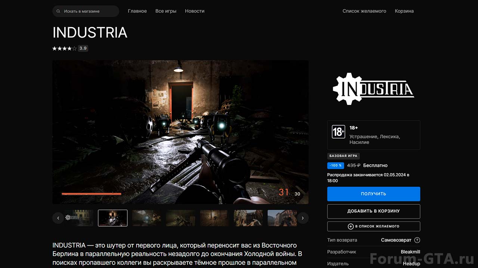The image size is (478, 268).
Task: Select the highlighted second thumbnail
Action: click(x=113, y=218)
